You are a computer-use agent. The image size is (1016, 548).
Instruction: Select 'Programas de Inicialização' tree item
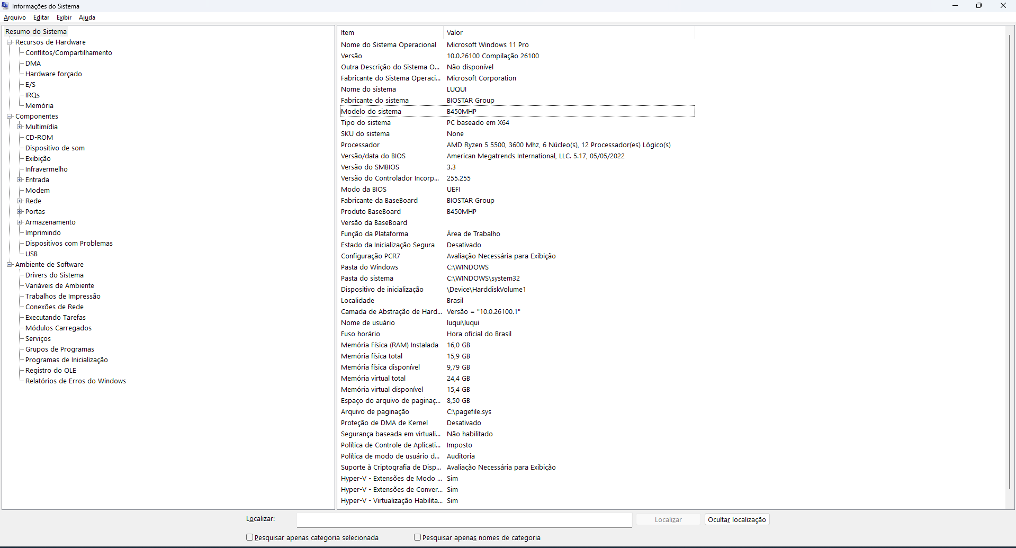click(67, 360)
